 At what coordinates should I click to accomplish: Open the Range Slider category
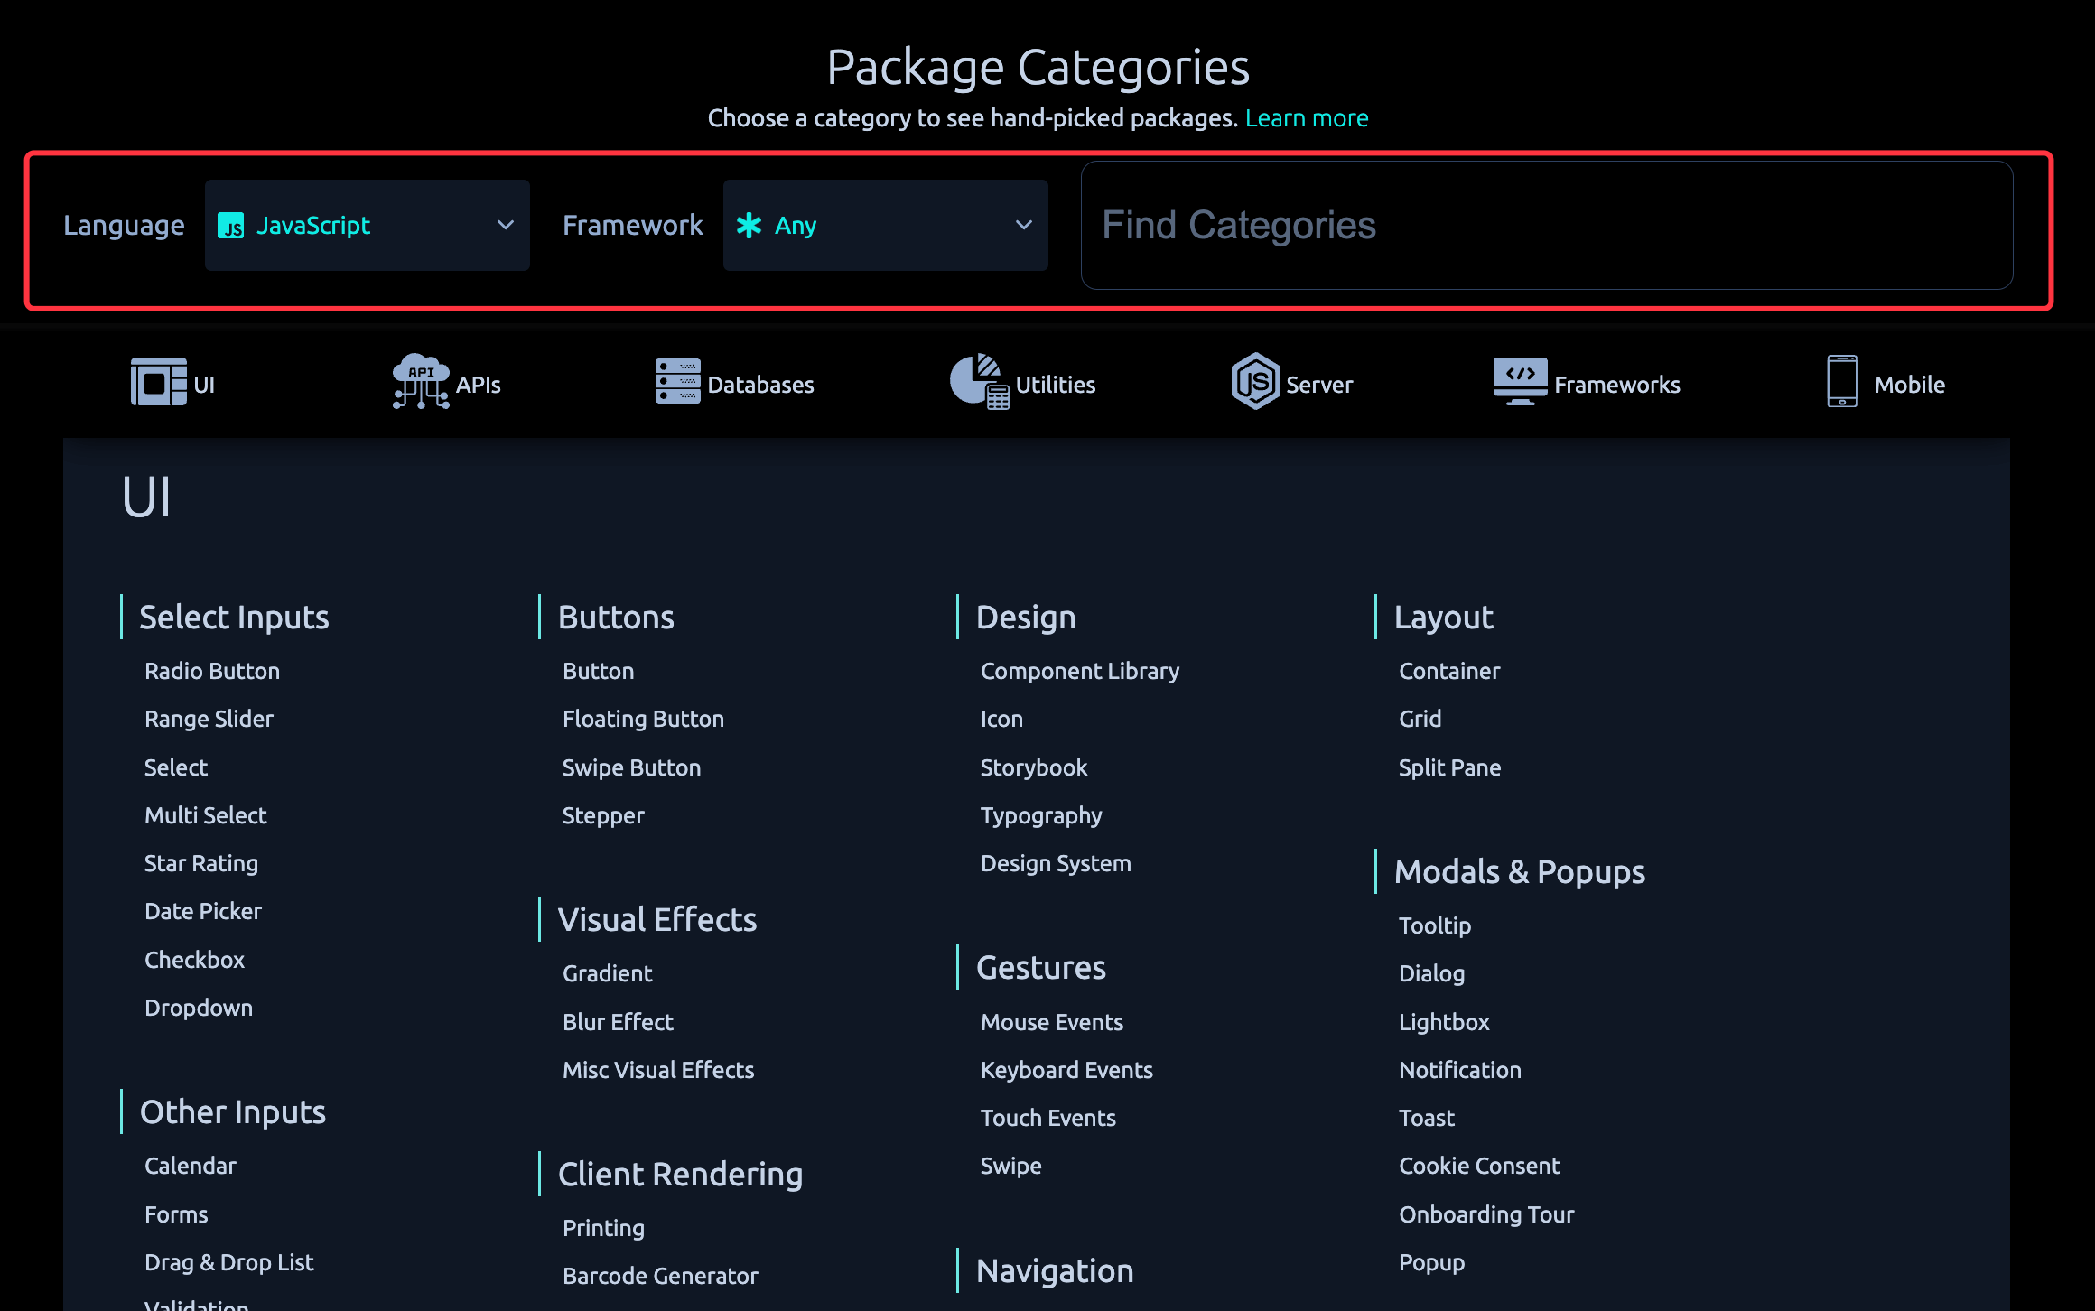tap(209, 720)
